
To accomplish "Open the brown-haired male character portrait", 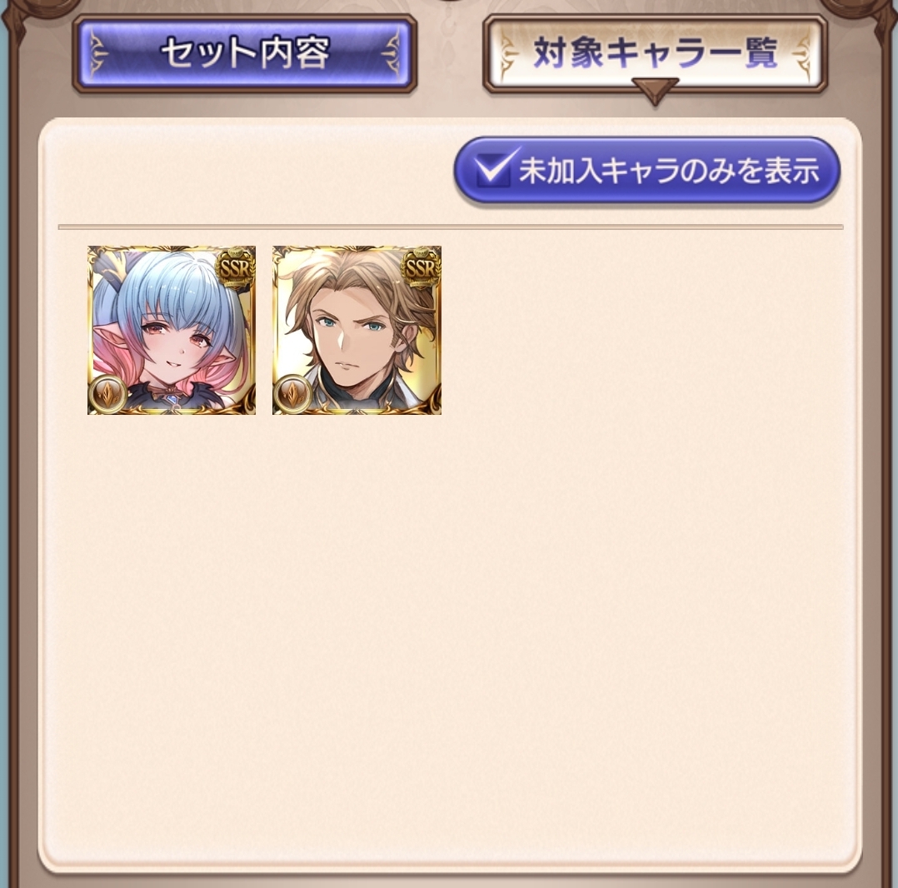I will (x=357, y=331).
